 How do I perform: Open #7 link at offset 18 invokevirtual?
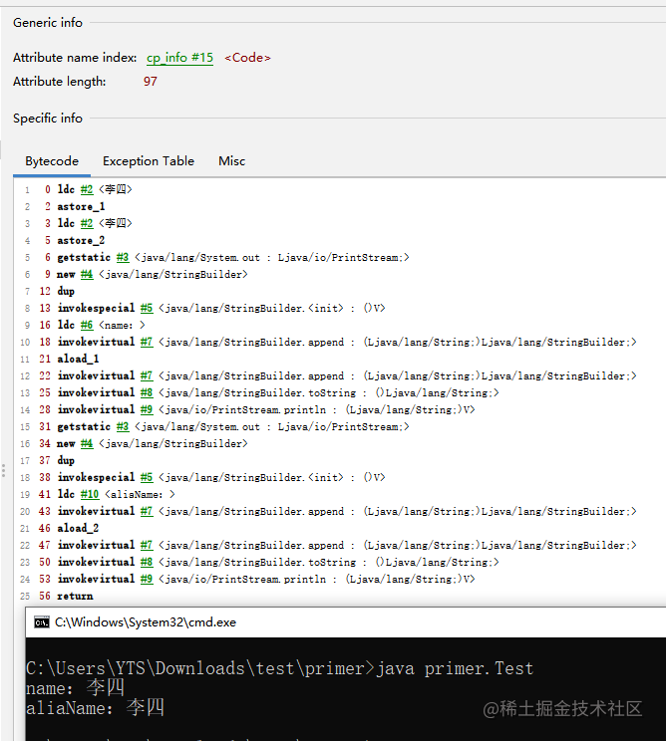[147, 342]
